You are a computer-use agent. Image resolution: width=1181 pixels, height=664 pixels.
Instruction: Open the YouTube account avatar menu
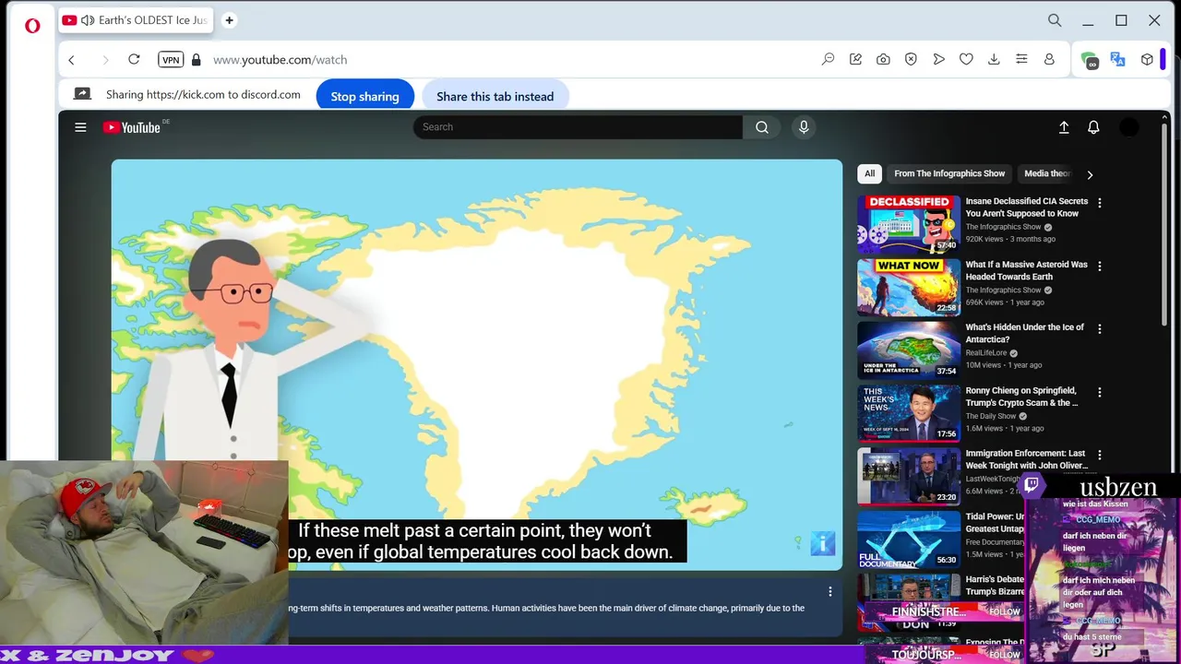click(x=1129, y=127)
